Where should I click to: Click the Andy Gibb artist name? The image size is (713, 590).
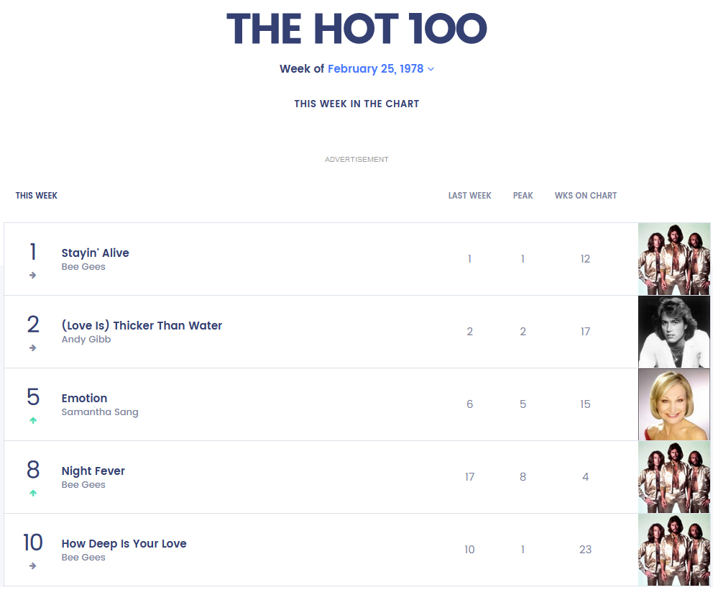coord(86,340)
